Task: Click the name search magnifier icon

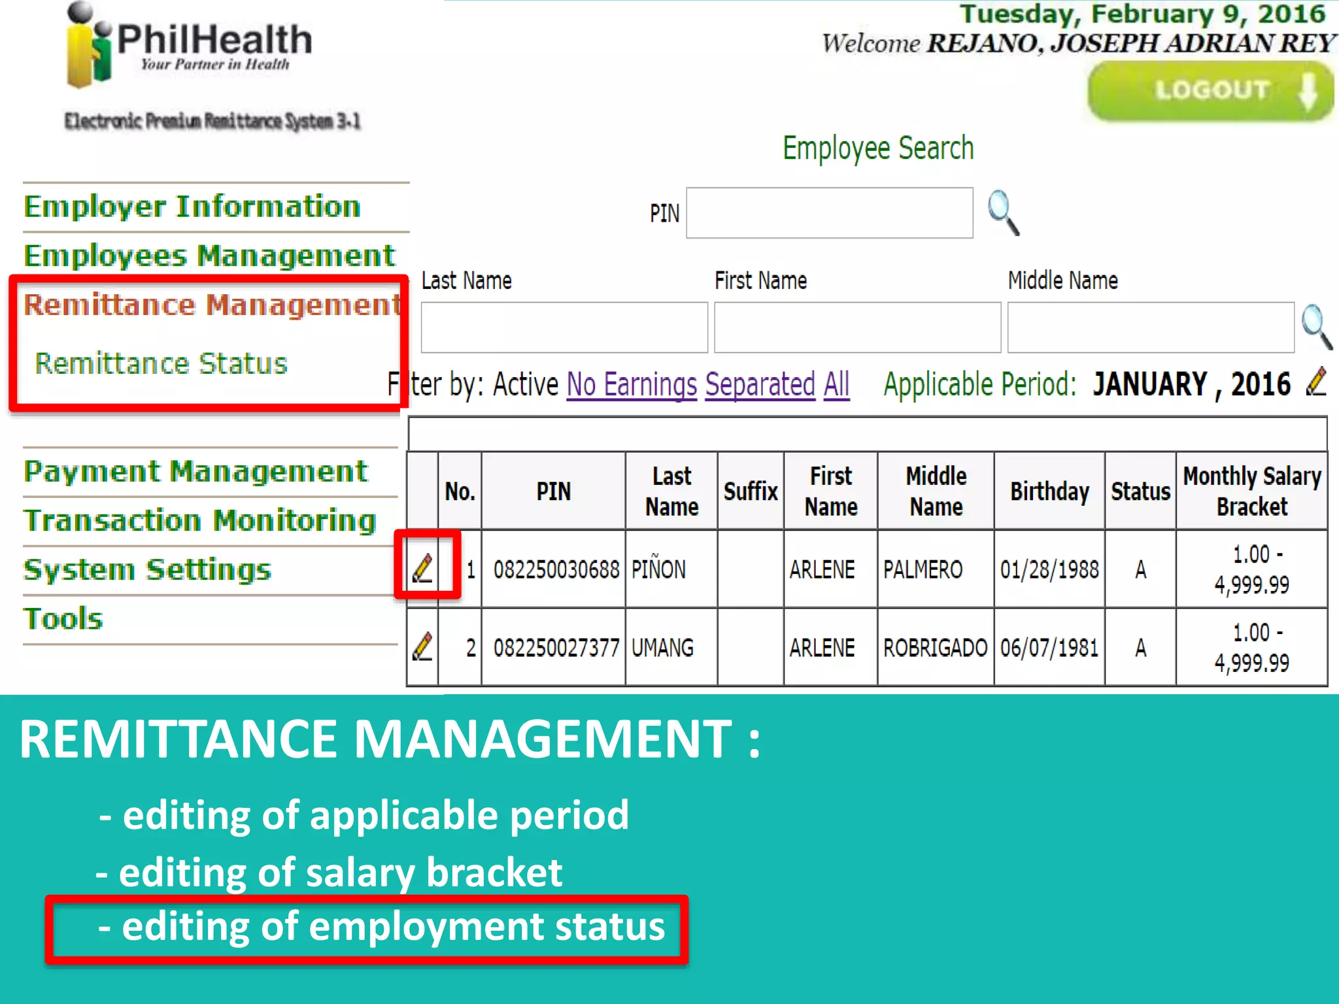Action: point(1315,327)
